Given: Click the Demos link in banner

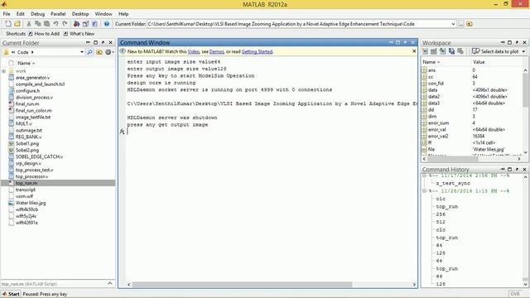Looking at the screenshot, I should click(x=217, y=51).
